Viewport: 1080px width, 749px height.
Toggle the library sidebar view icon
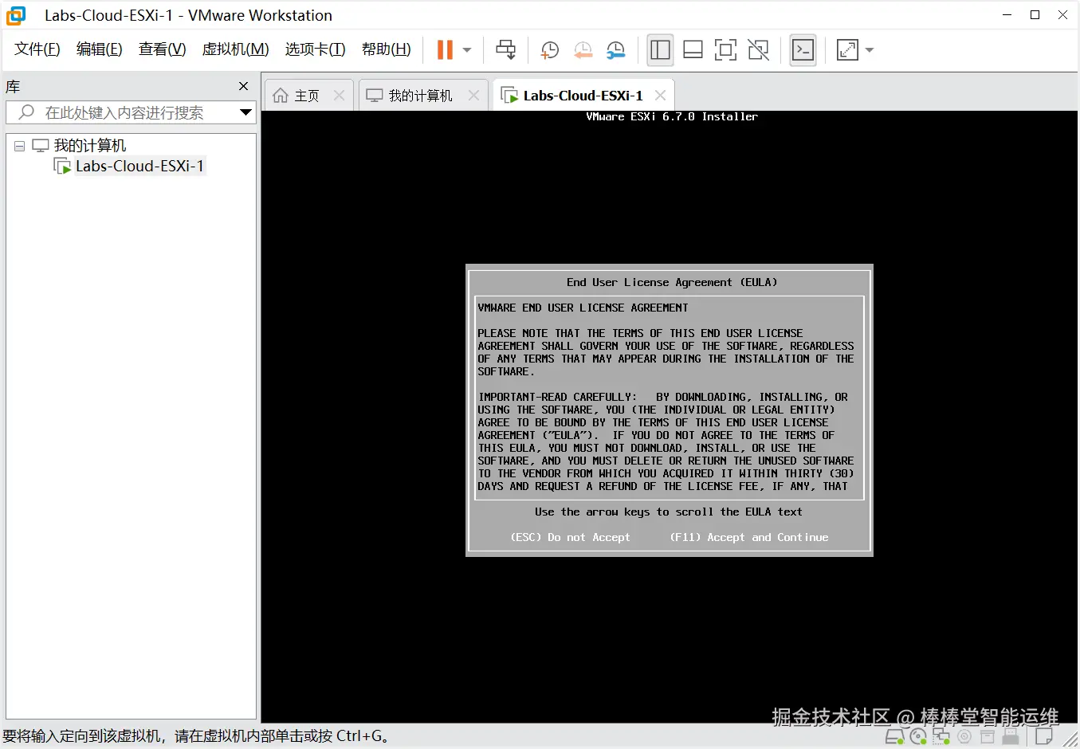(660, 50)
